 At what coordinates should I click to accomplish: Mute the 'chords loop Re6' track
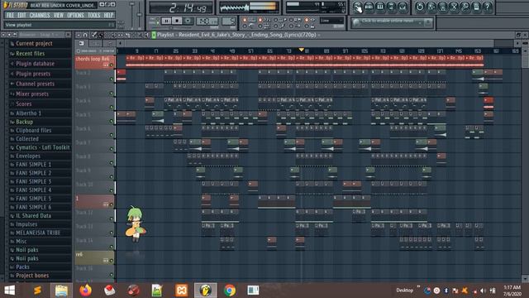point(112,65)
